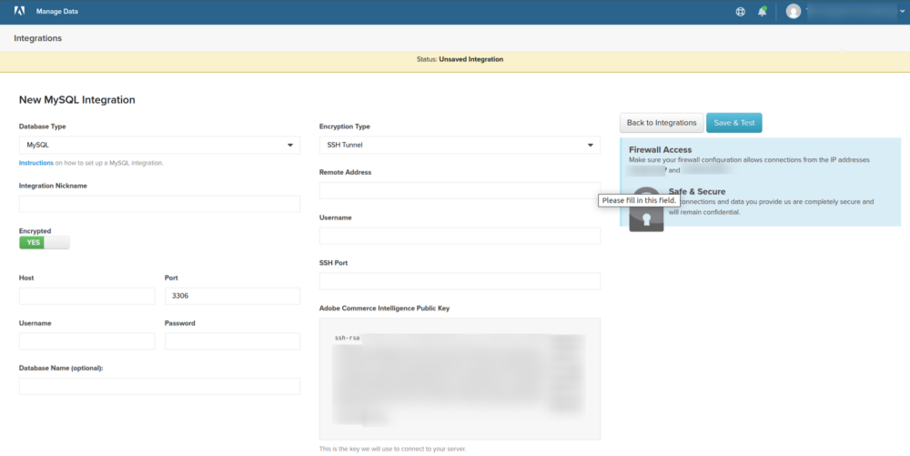Click the SSH Port input field
The image size is (910, 456).
point(460,281)
